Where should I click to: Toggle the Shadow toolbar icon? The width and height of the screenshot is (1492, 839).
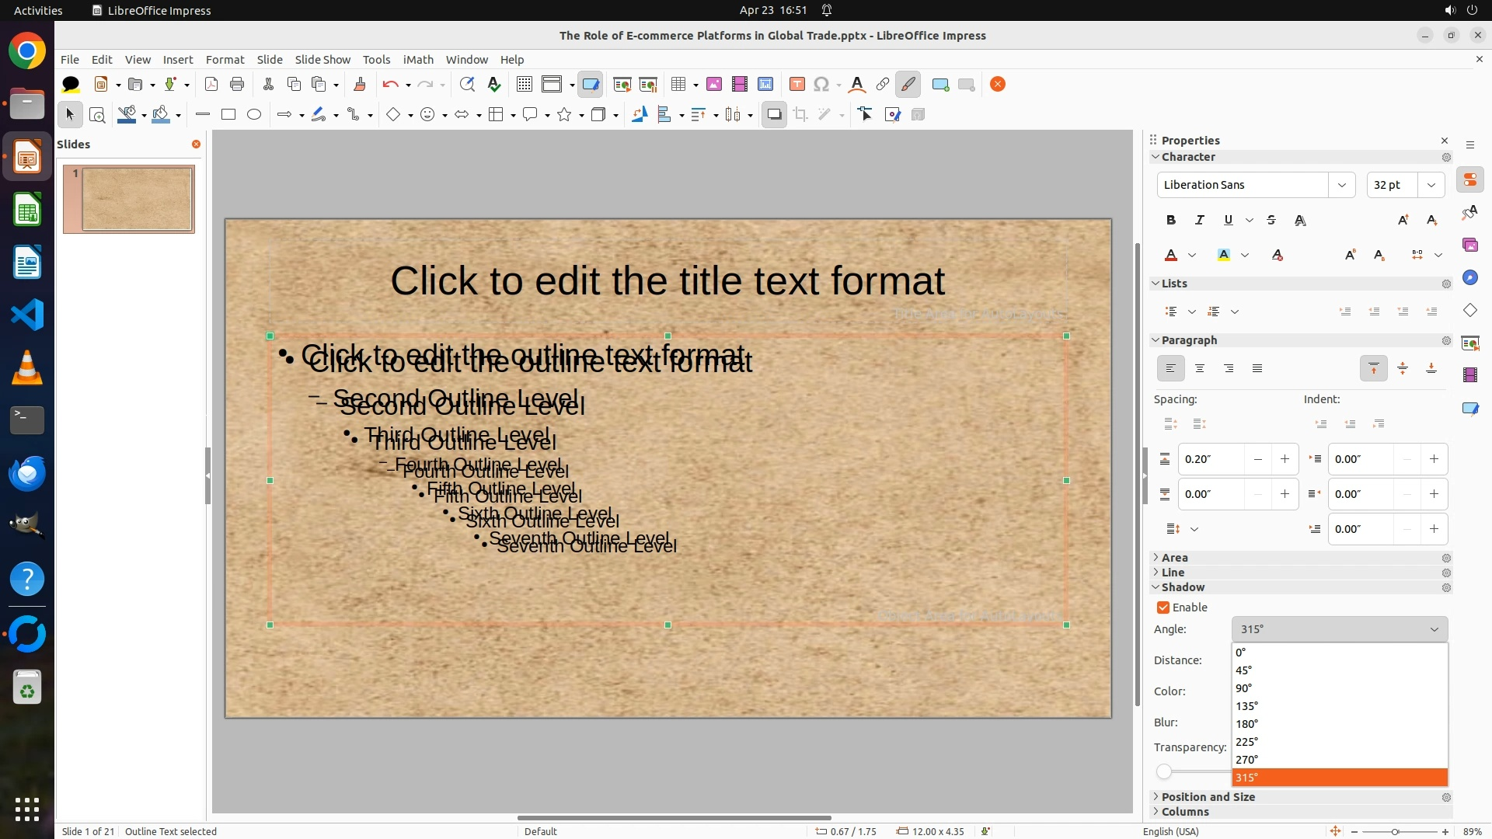click(x=774, y=115)
